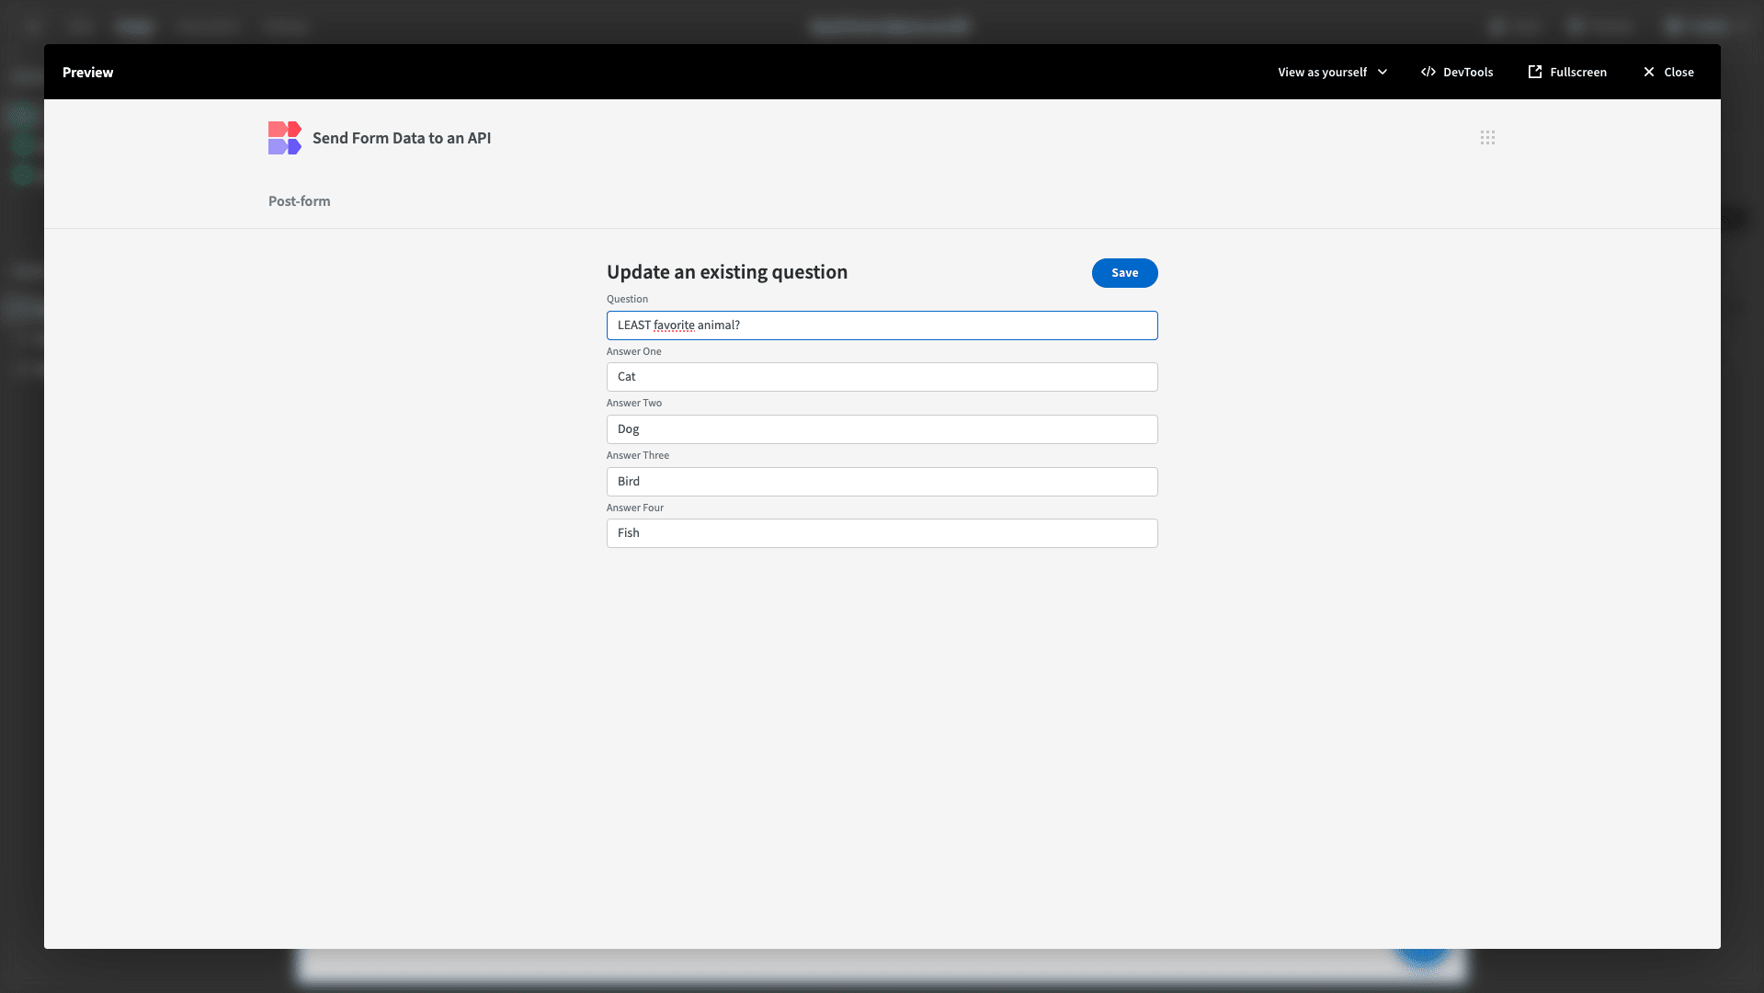The height and width of the screenshot is (993, 1764).
Task: Click the Save button
Action: click(1124, 273)
